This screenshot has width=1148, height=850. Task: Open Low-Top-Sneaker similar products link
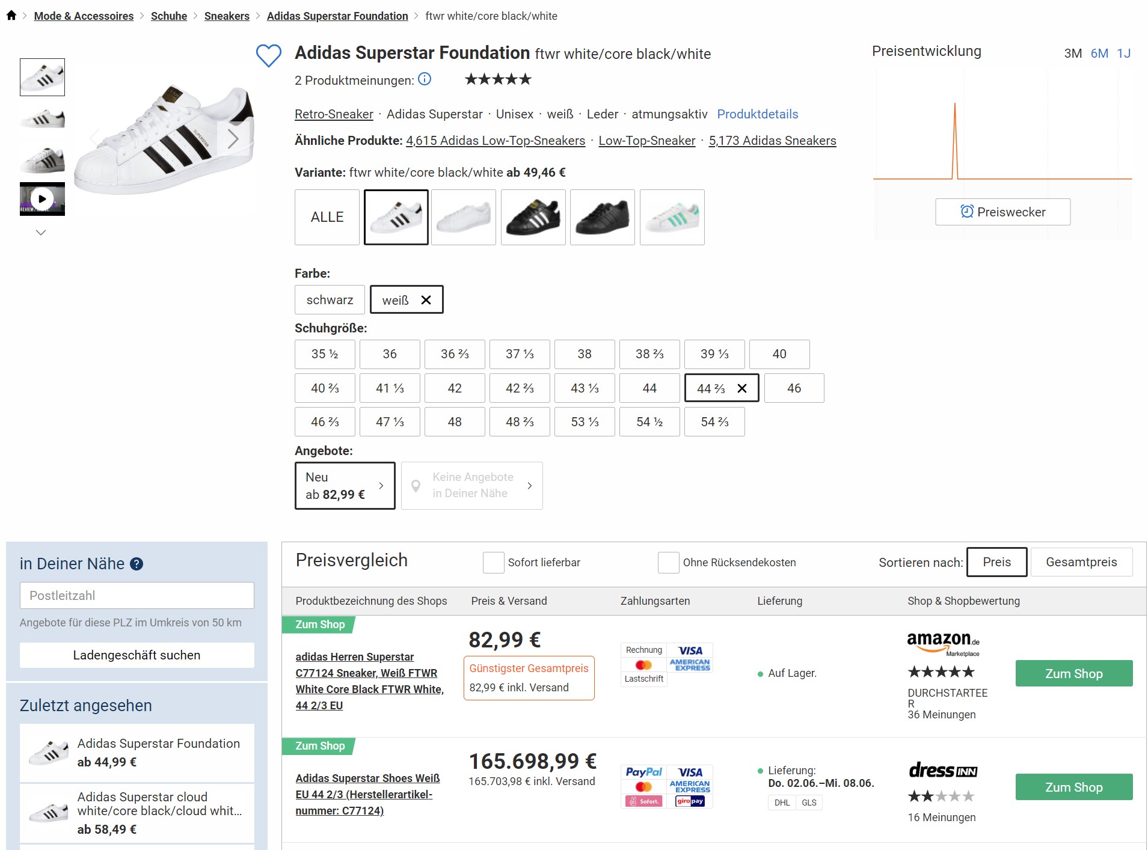(647, 141)
